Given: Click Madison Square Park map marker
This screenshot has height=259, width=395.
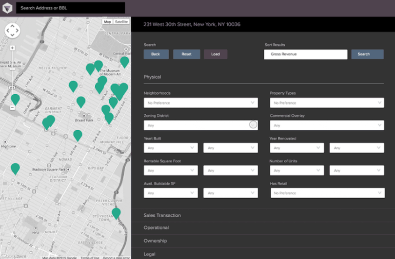Looking at the screenshot, I should [68, 170].
